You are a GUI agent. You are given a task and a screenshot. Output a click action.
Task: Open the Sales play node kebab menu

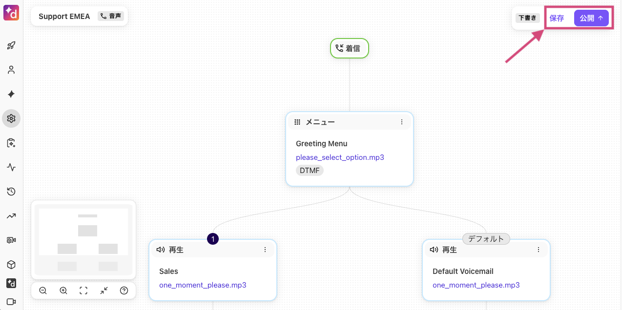pyautogui.click(x=265, y=249)
